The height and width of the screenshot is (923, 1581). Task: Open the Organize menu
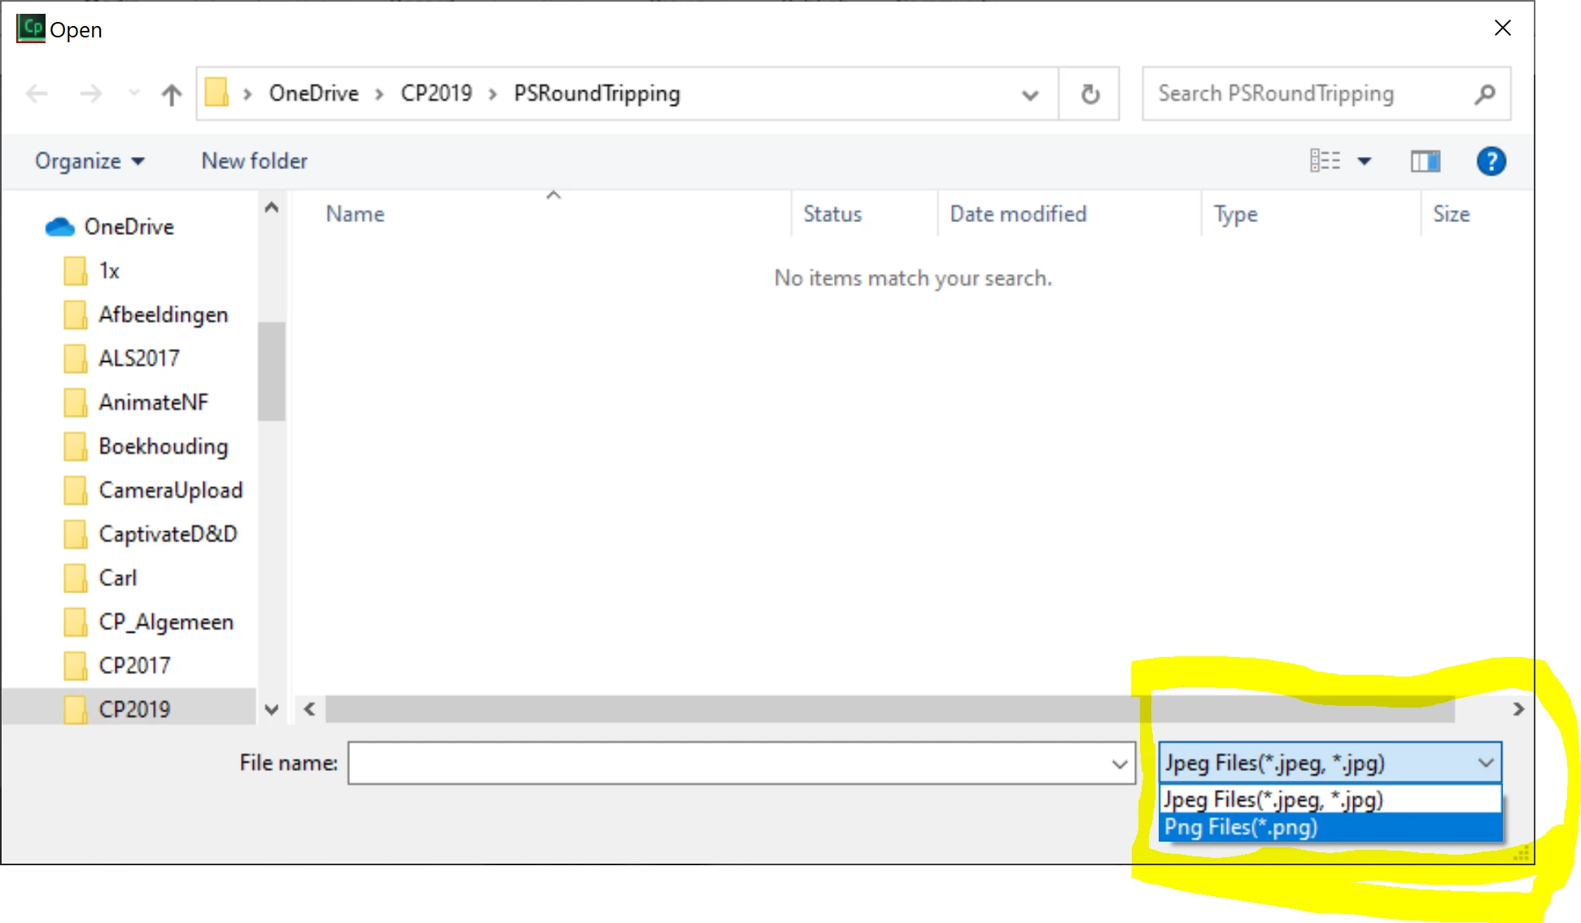pyautogui.click(x=89, y=161)
